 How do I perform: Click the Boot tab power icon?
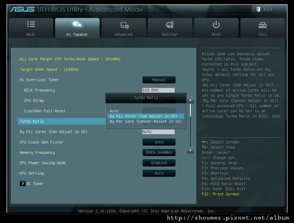click(x=216, y=24)
